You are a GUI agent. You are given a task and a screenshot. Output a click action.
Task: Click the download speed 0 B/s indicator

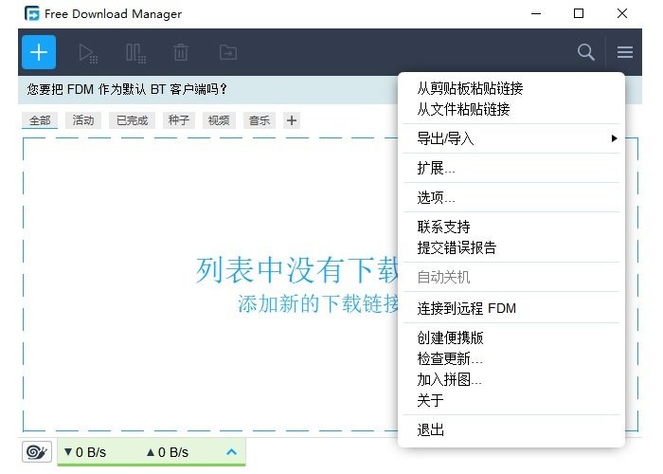(85, 452)
